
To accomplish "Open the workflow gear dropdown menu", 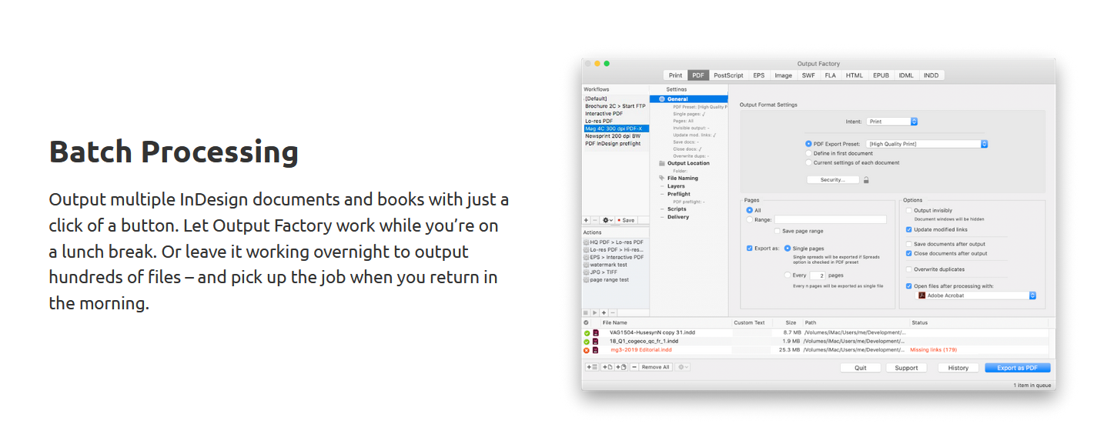I will pyautogui.click(x=607, y=220).
